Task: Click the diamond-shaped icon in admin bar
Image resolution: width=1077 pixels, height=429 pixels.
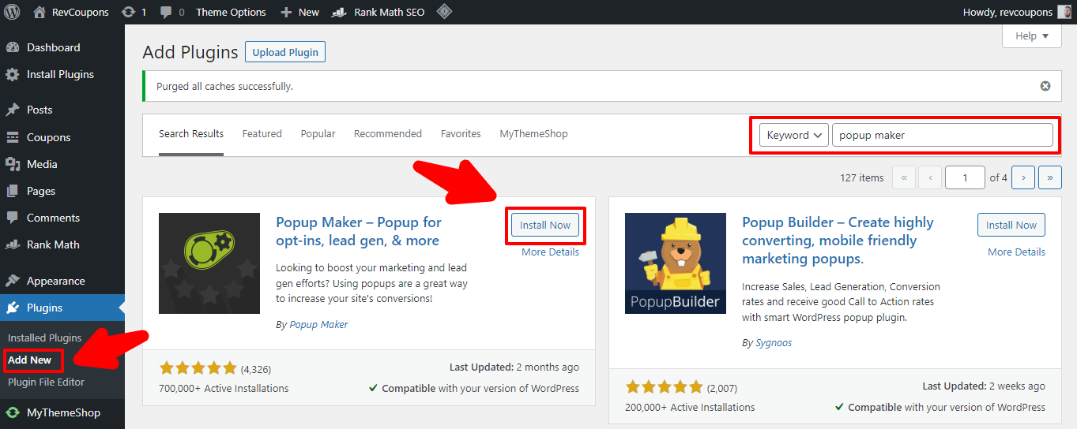Action: pos(444,12)
